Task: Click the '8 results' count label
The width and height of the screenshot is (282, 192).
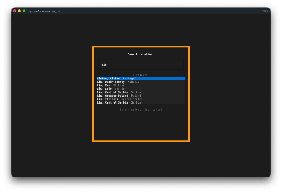Action: tap(140, 75)
